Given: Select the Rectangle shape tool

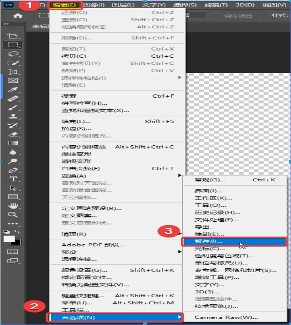Looking at the screenshot, I should click(x=13, y=197).
